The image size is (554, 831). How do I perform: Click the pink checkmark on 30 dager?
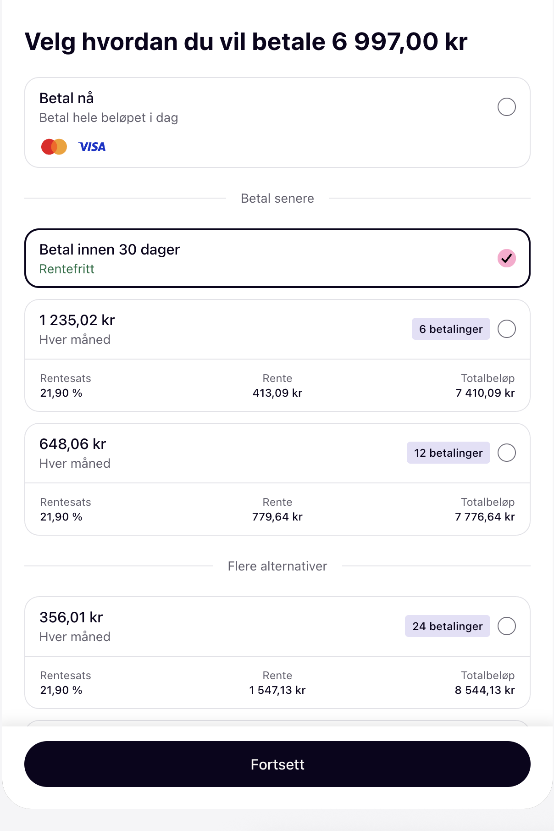[506, 258]
